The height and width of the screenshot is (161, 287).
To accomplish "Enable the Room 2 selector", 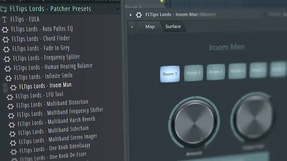I will click(193, 73).
